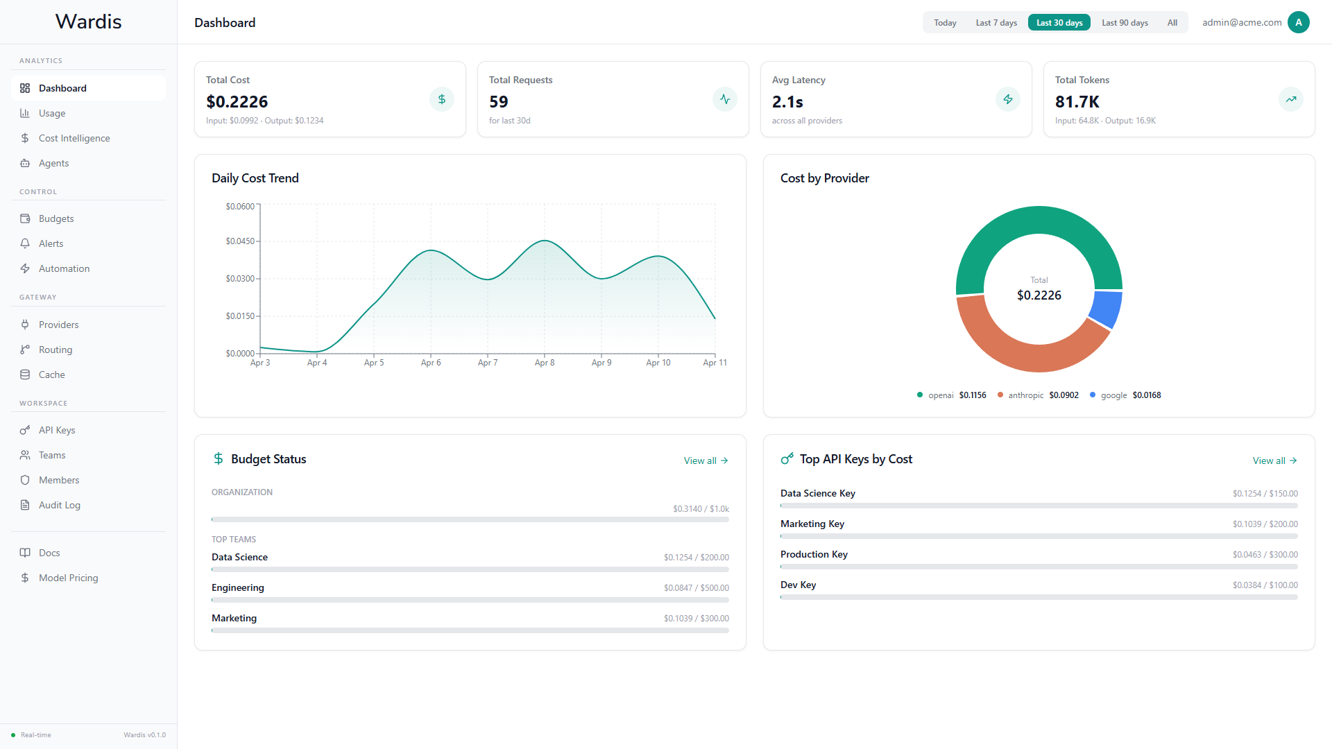Viewport: 1332px width, 749px height.
Task: Click the Total Cost card
Action: tap(330, 99)
